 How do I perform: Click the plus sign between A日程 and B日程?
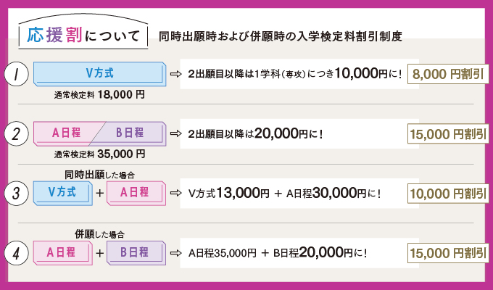click(x=99, y=252)
